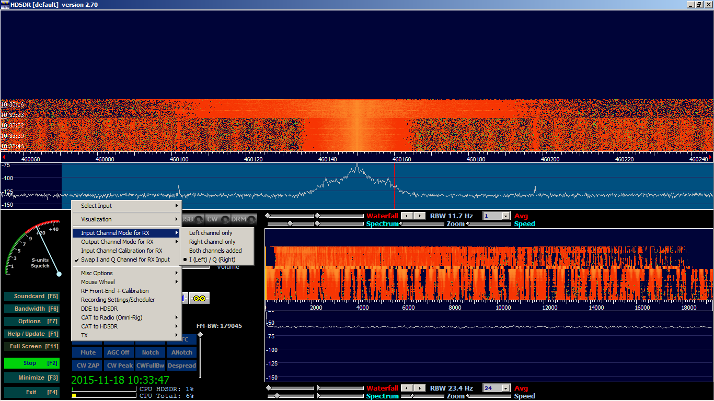Viewport: 714px width, 401px height.
Task: Open the upper Avg dropdown showing 1
Action: click(505, 216)
